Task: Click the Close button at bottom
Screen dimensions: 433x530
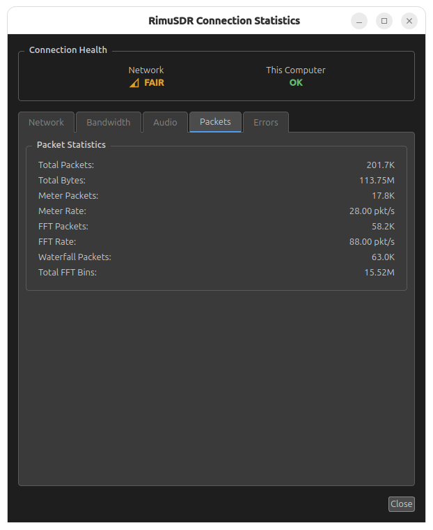Action: pos(401,504)
